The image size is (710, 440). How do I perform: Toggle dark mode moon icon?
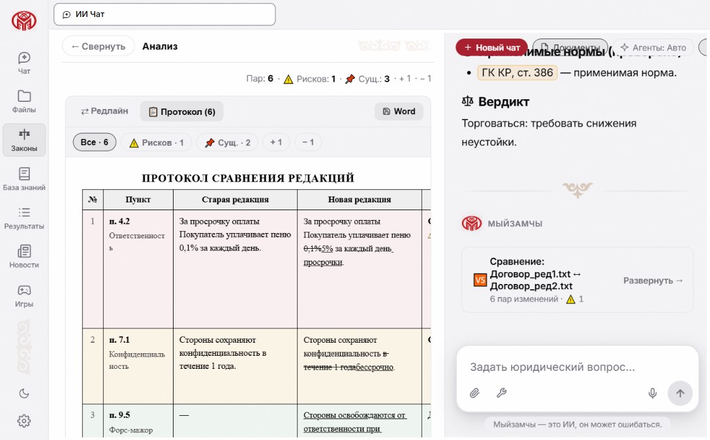24,394
